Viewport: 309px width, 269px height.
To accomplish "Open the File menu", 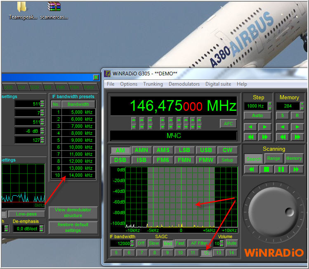I will (111, 84).
